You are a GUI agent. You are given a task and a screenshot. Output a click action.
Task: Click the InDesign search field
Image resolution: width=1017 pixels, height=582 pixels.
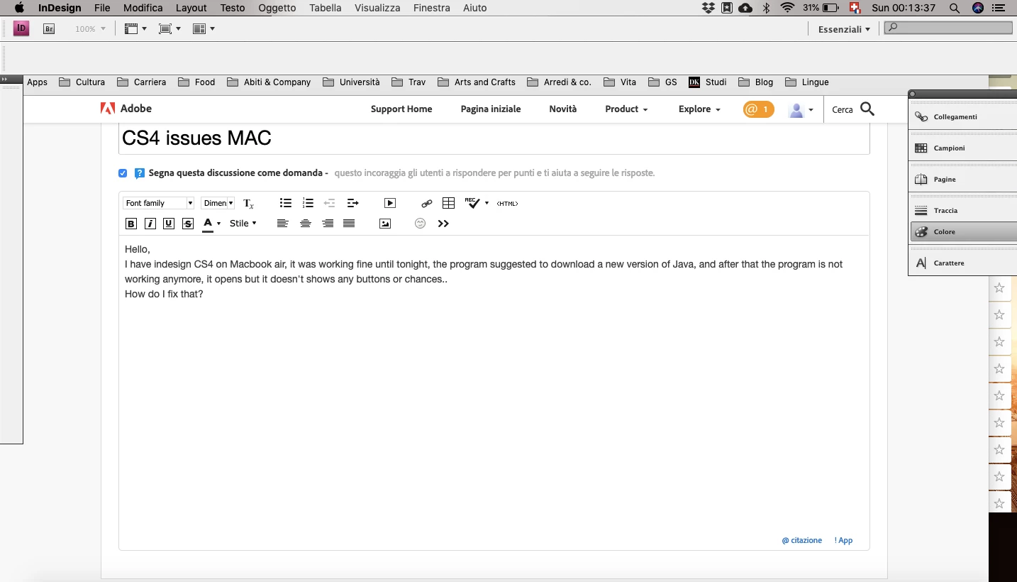(x=949, y=28)
